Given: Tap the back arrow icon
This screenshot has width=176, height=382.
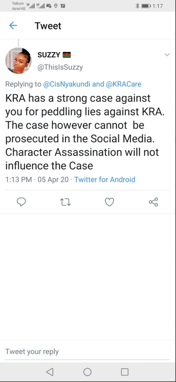Looking at the screenshot, I should coord(13,26).
